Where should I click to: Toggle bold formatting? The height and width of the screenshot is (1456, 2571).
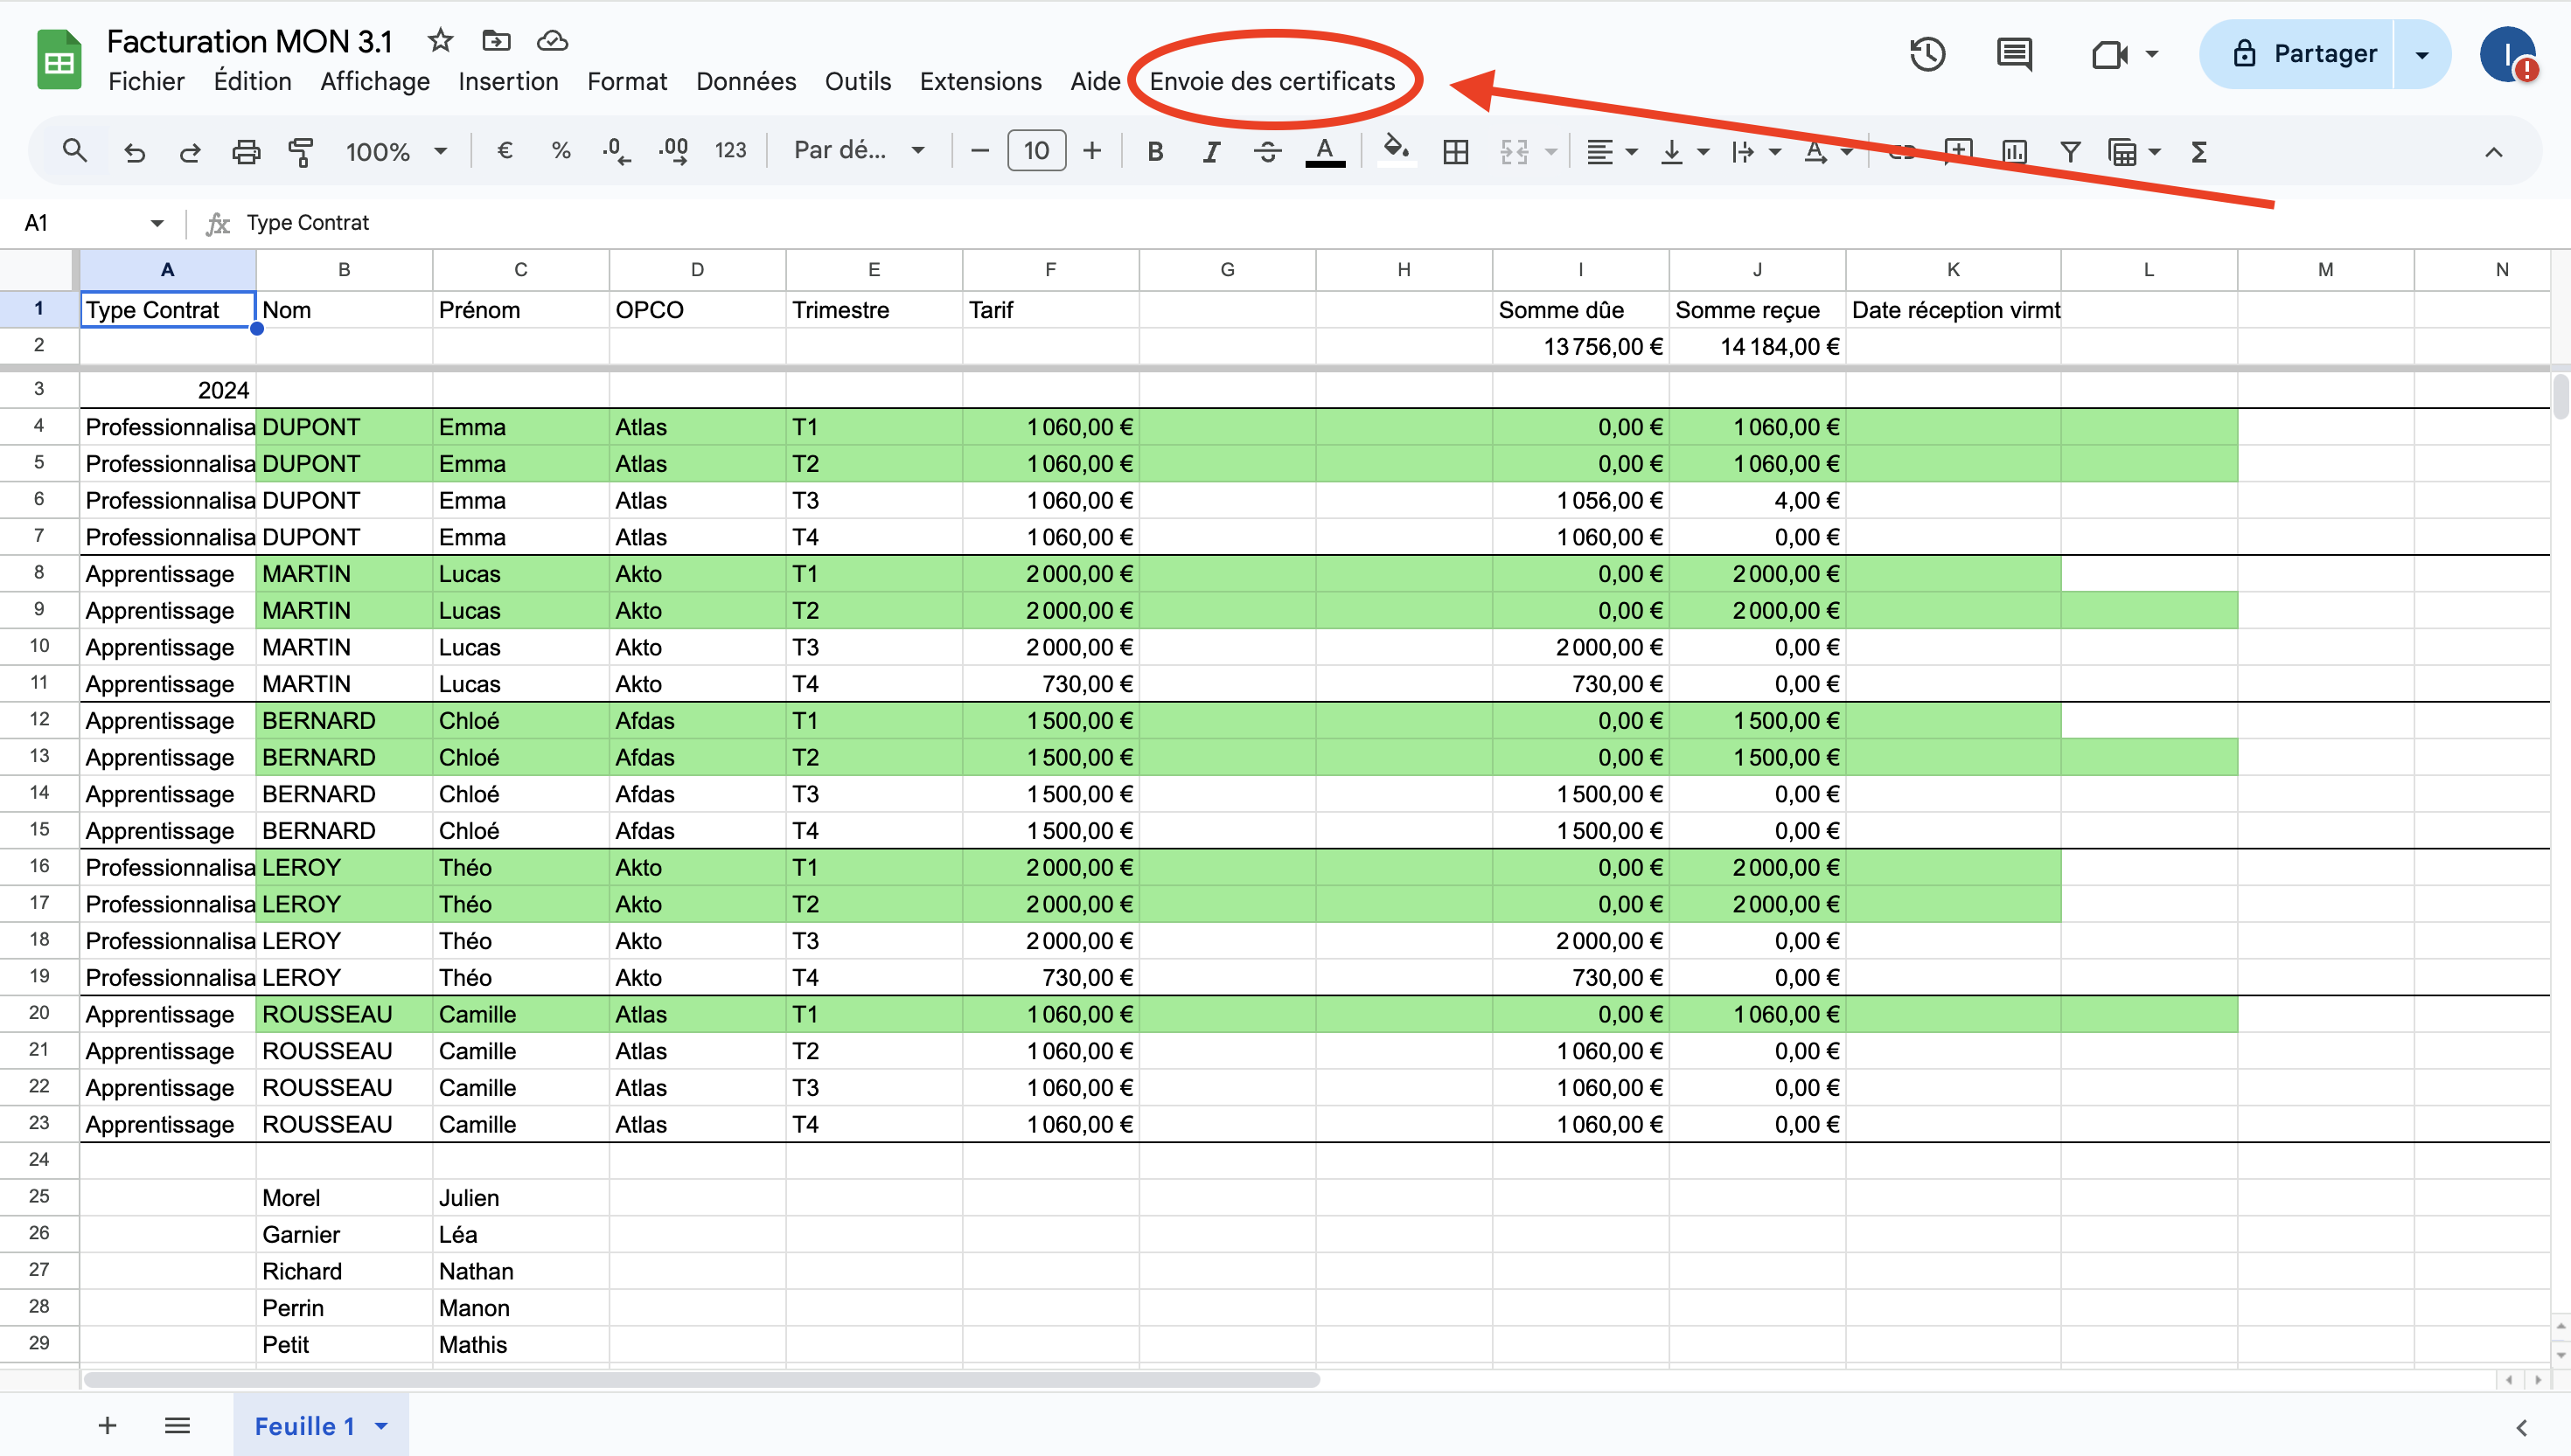coord(1154,152)
